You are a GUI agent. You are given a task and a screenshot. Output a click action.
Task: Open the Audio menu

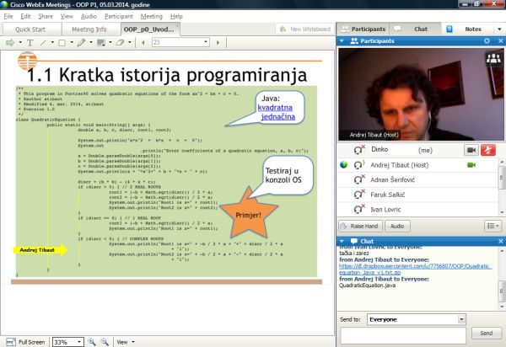point(89,16)
